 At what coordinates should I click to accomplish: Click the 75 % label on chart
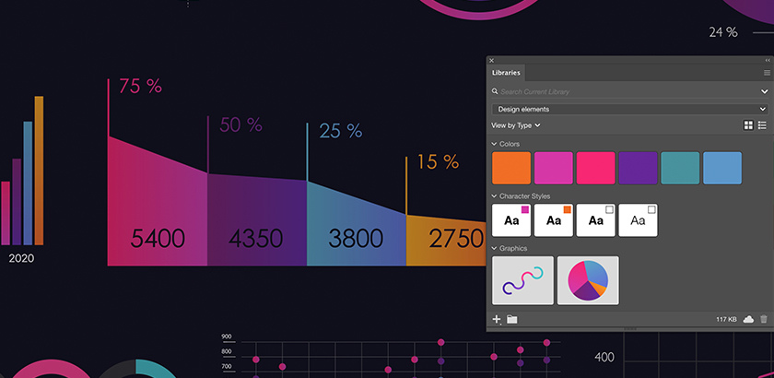click(140, 87)
